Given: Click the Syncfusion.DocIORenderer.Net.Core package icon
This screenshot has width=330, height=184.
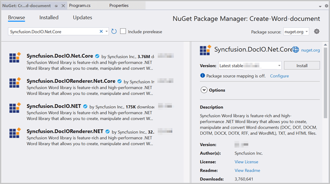Looking at the screenshot, I should [15, 83].
